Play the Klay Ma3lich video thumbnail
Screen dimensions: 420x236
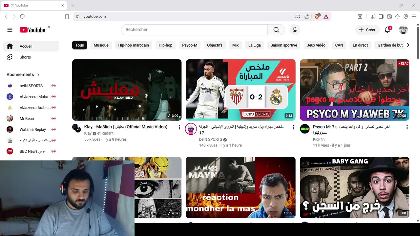point(127,90)
